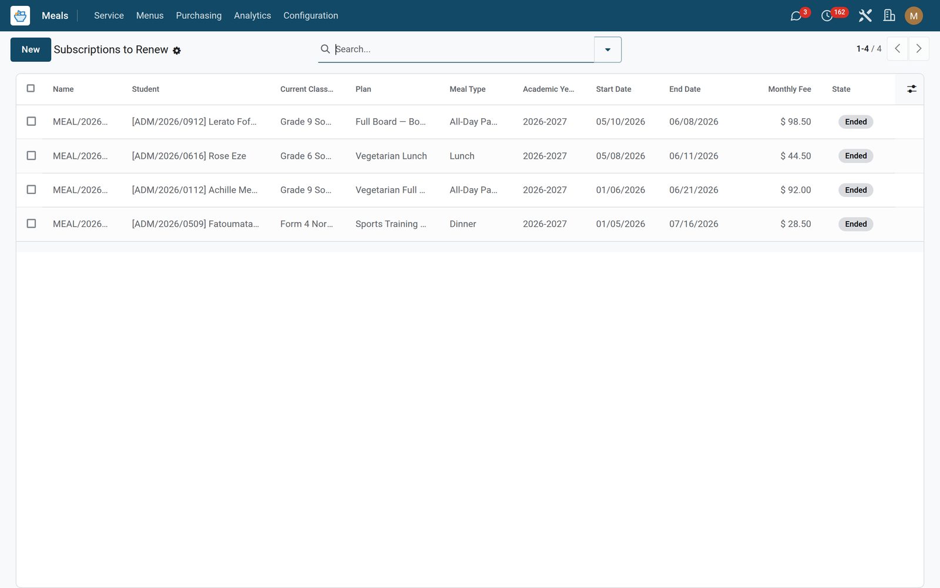Open the company switcher building icon
The image size is (940, 588).
[x=889, y=16]
